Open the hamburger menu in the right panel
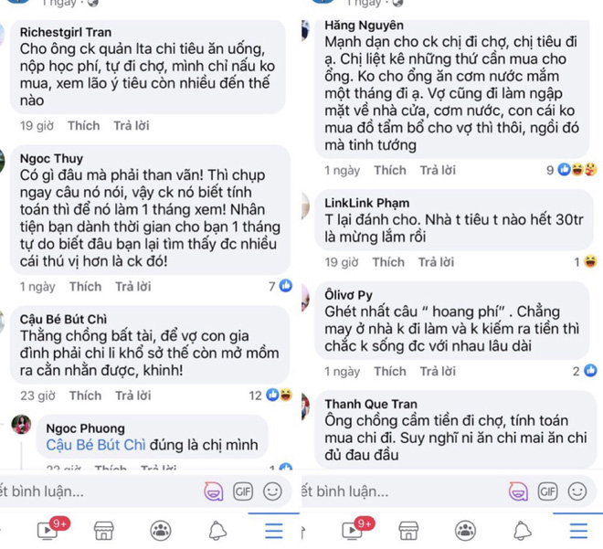The width and height of the screenshot is (603, 549). pyautogui.click(x=577, y=530)
